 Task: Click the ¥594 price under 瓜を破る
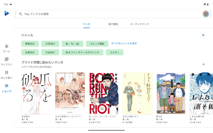(30, 122)
